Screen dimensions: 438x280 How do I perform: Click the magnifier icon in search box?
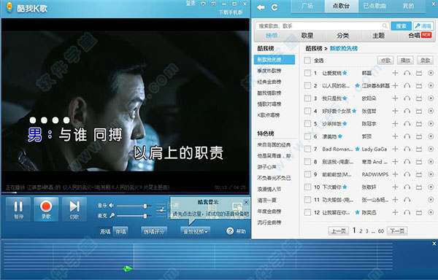pyautogui.click(x=385, y=26)
